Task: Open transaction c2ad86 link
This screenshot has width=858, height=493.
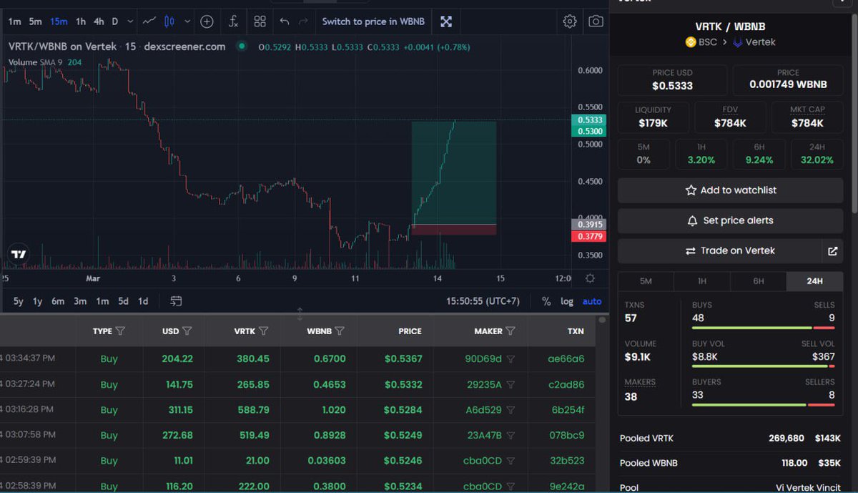Action: click(x=568, y=385)
